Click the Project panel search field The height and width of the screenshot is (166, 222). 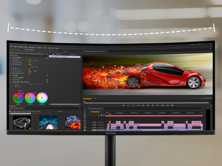20,114
